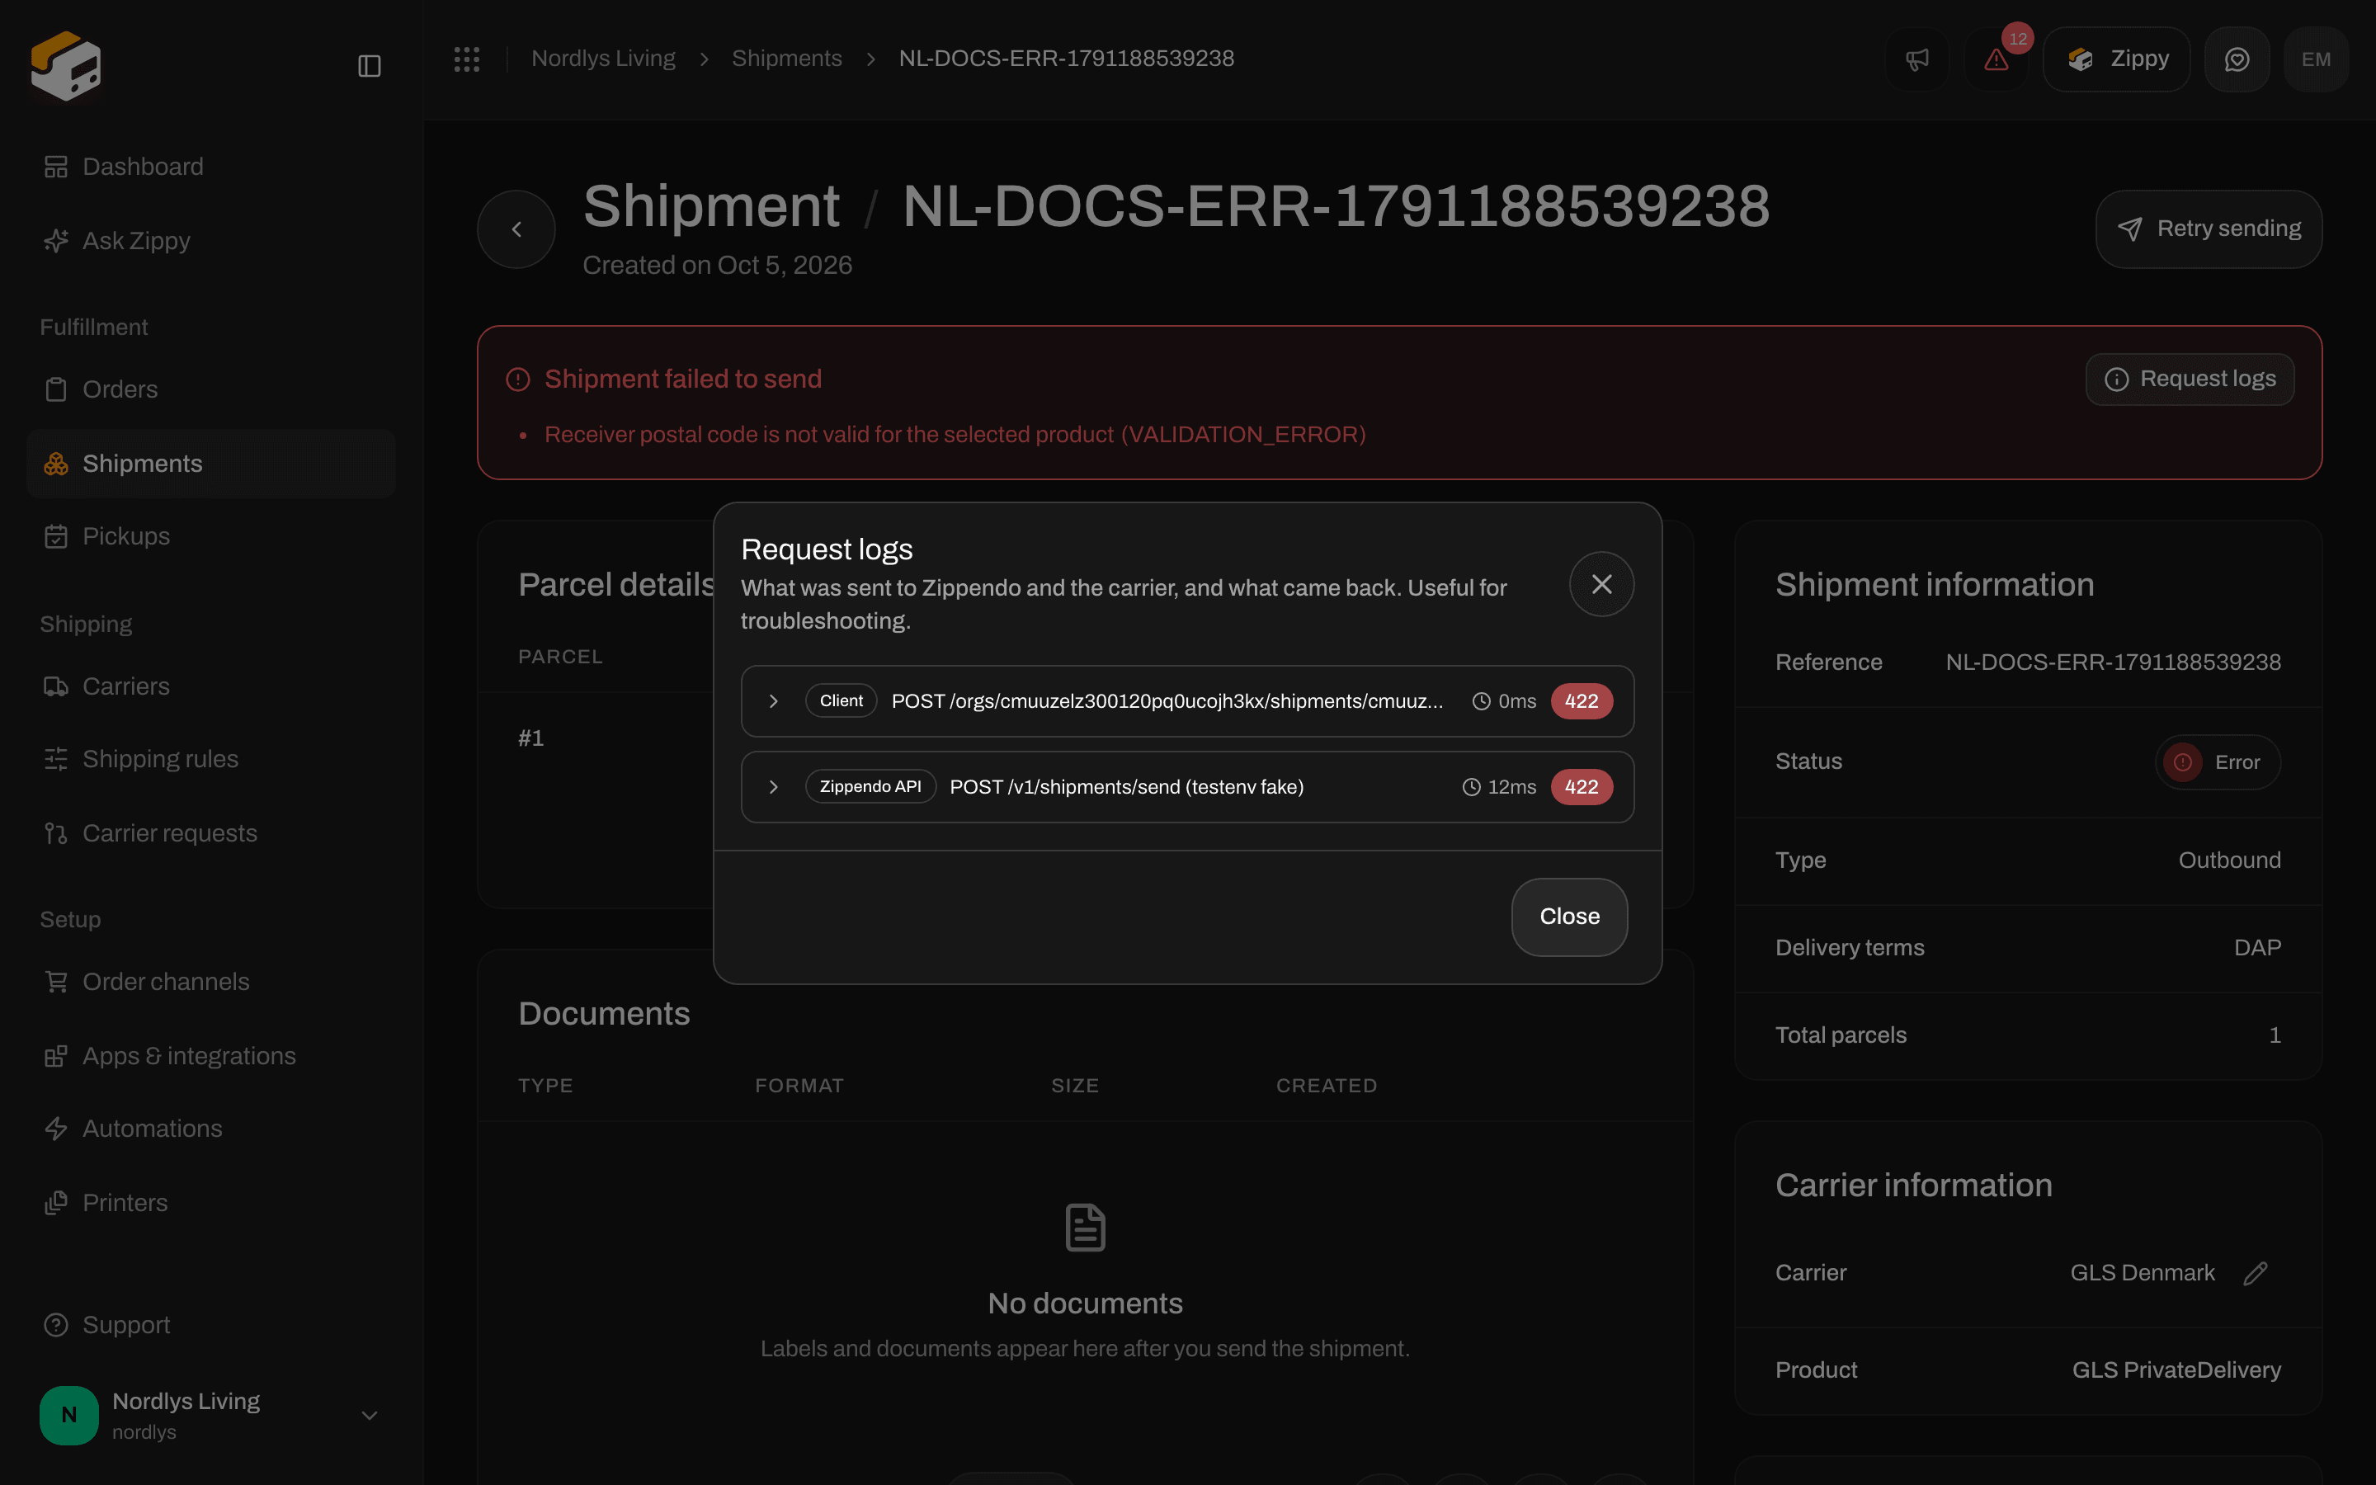2376x1485 pixels.
Task: Open EM user avatar menu
Action: pos(2315,60)
